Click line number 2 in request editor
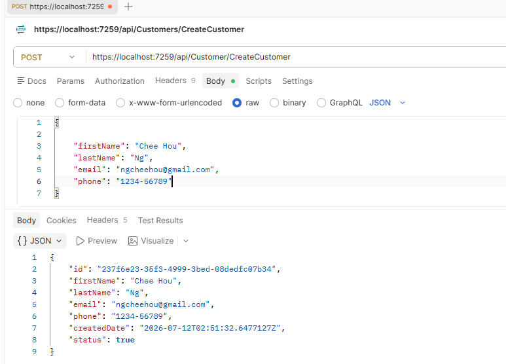506x364 pixels. tap(39, 134)
